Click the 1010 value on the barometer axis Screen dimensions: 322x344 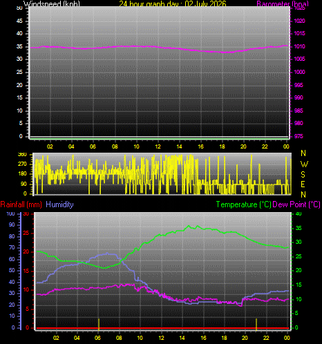tap(299, 46)
